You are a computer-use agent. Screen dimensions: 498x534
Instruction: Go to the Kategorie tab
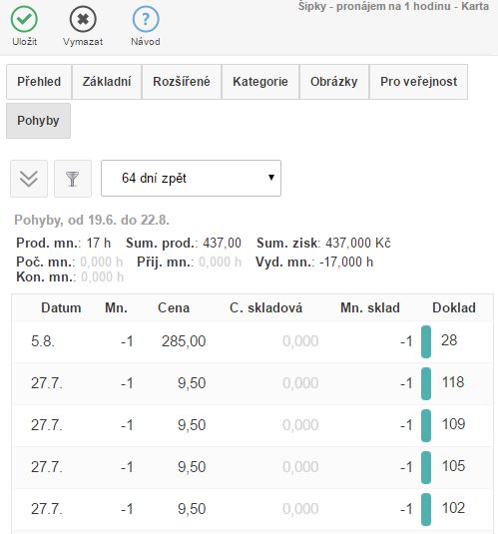(x=260, y=82)
